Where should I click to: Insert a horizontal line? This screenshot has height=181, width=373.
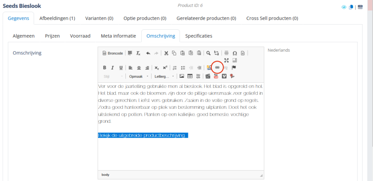coord(227,53)
